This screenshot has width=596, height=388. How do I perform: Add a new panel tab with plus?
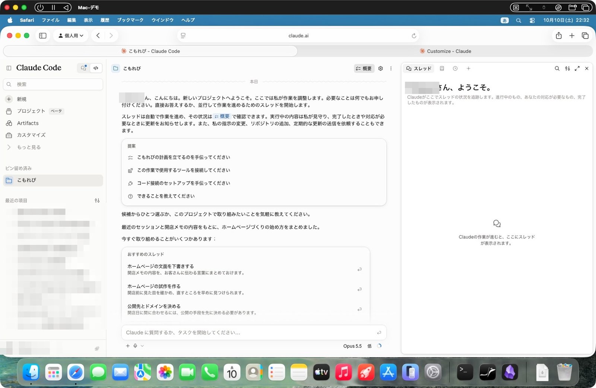[x=468, y=68]
